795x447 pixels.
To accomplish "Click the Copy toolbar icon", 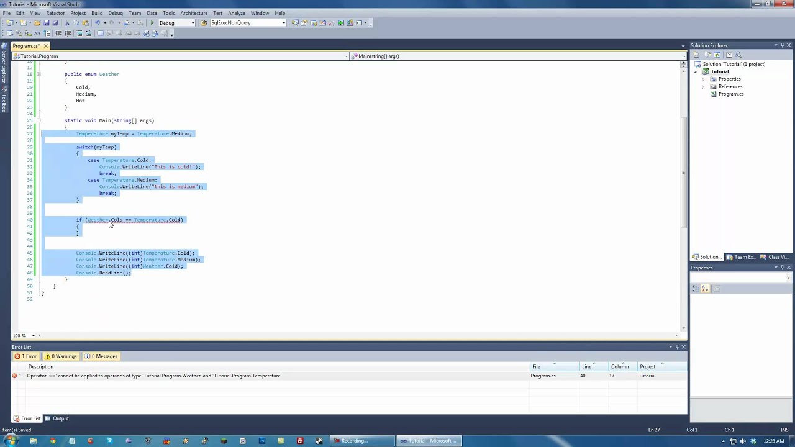I will (x=76, y=23).
